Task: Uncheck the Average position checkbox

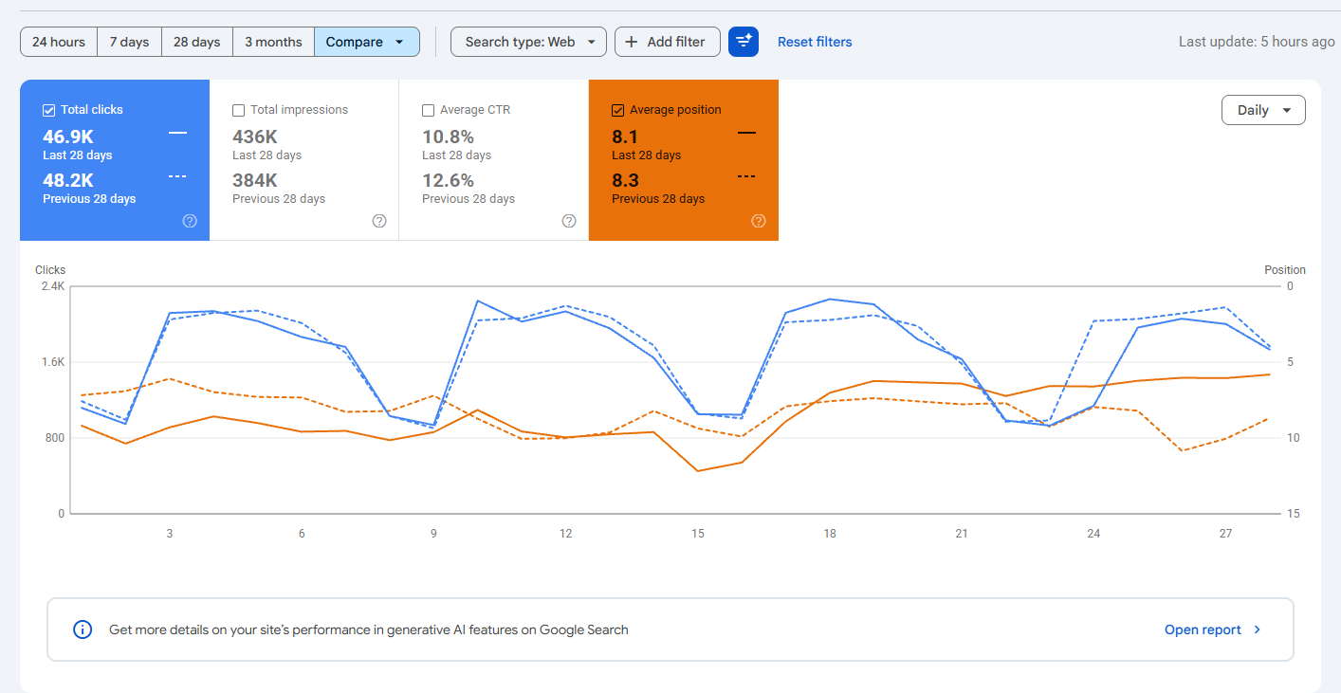Action: point(618,110)
